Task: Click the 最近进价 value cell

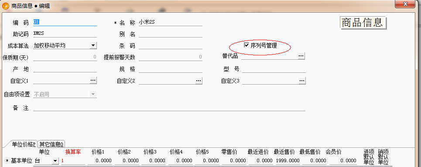Action: point(261,161)
